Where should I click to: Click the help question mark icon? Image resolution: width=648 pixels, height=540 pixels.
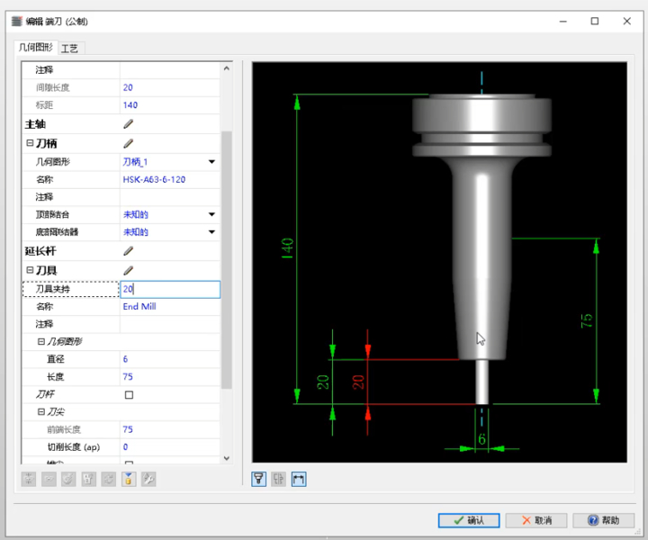tap(593, 520)
